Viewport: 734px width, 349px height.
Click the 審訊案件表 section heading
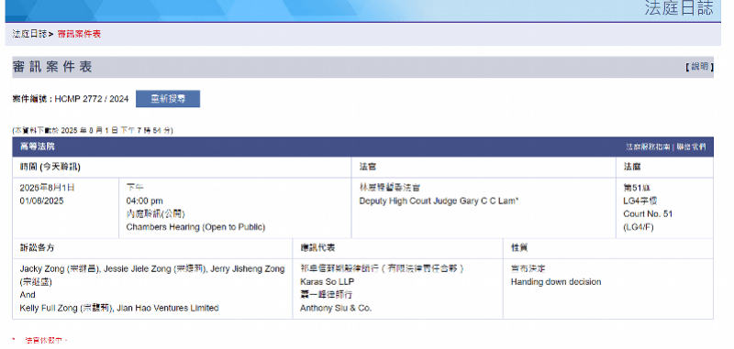pos(52,67)
